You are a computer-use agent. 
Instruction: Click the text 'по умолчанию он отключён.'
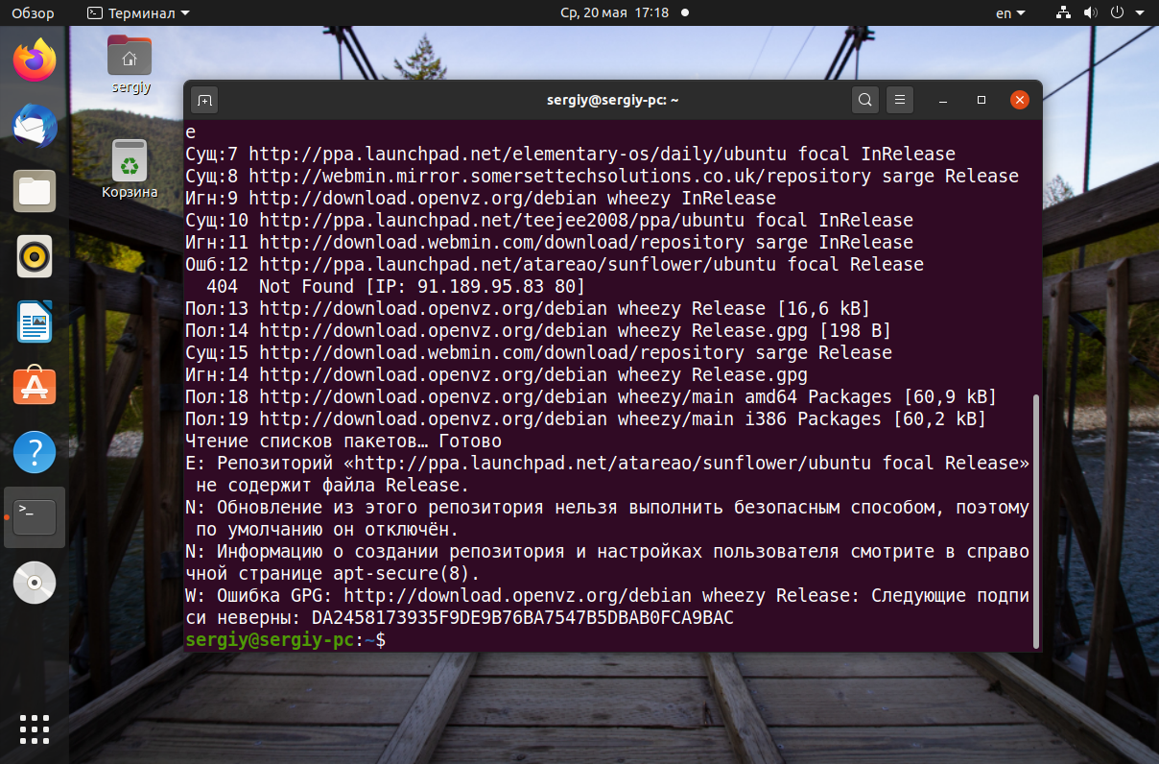(327, 530)
